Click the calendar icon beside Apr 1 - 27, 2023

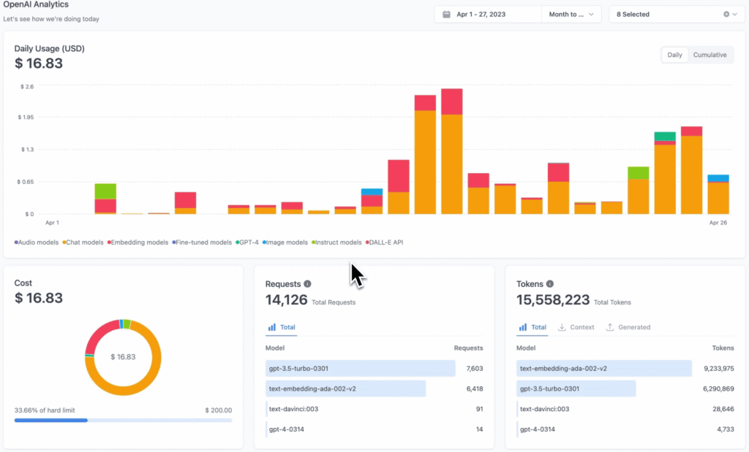446,15
